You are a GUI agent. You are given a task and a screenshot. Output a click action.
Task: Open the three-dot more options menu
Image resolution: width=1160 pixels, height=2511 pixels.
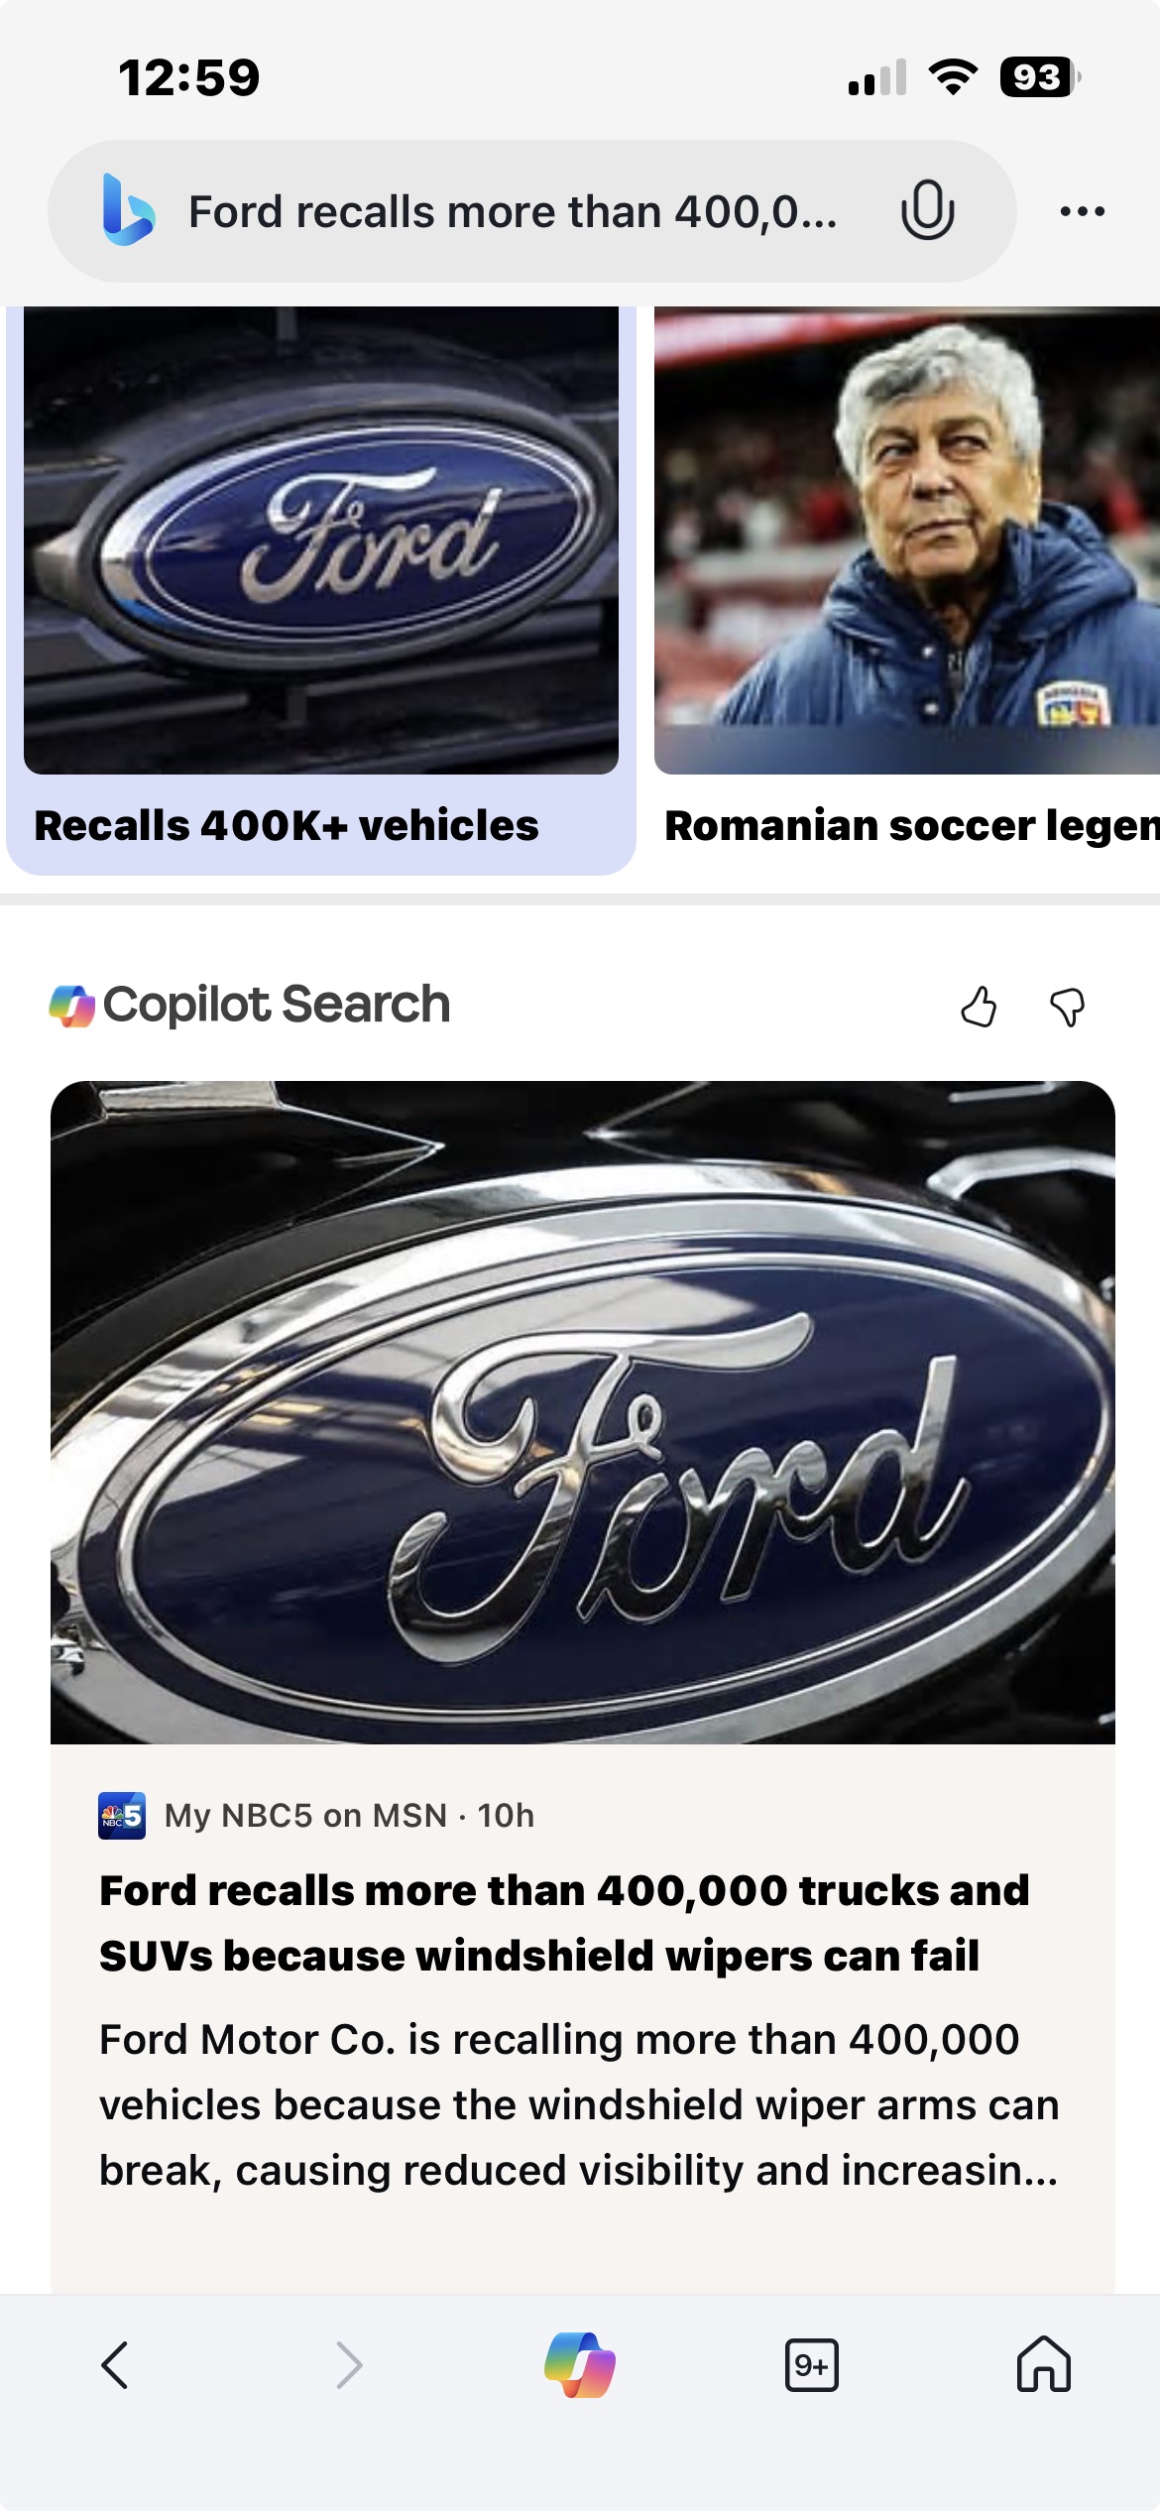pyautogui.click(x=1082, y=211)
